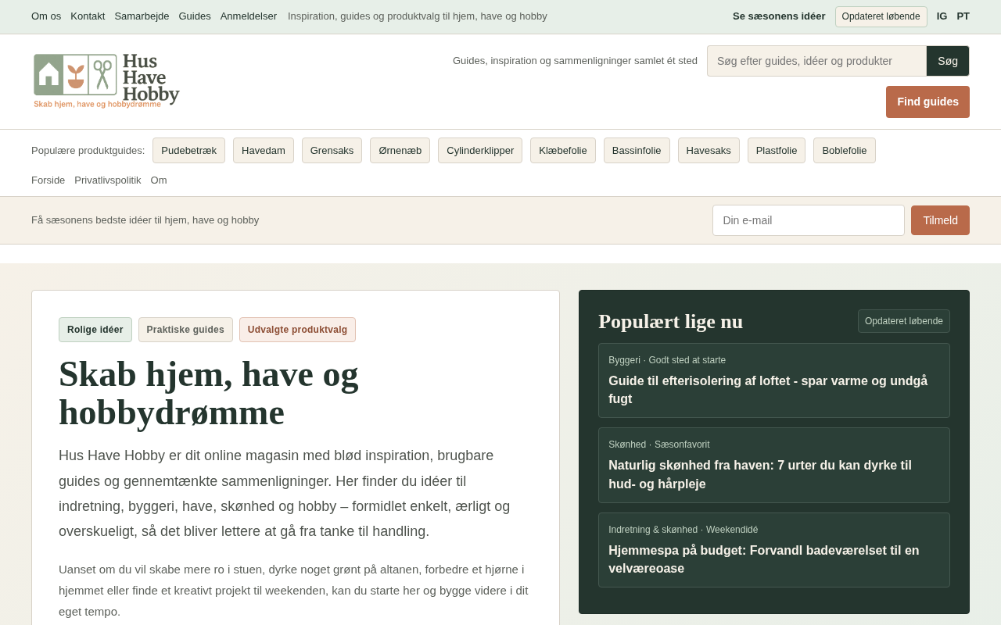Viewport: 1001px width, 625px height.
Task: Open the Cylinderklipper product guide
Action: (480, 150)
